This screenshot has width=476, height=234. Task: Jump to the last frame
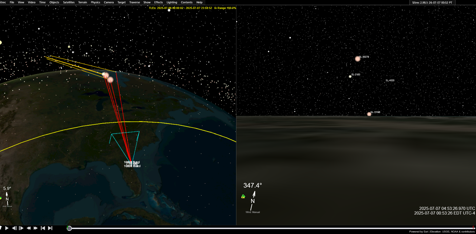point(50,228)
